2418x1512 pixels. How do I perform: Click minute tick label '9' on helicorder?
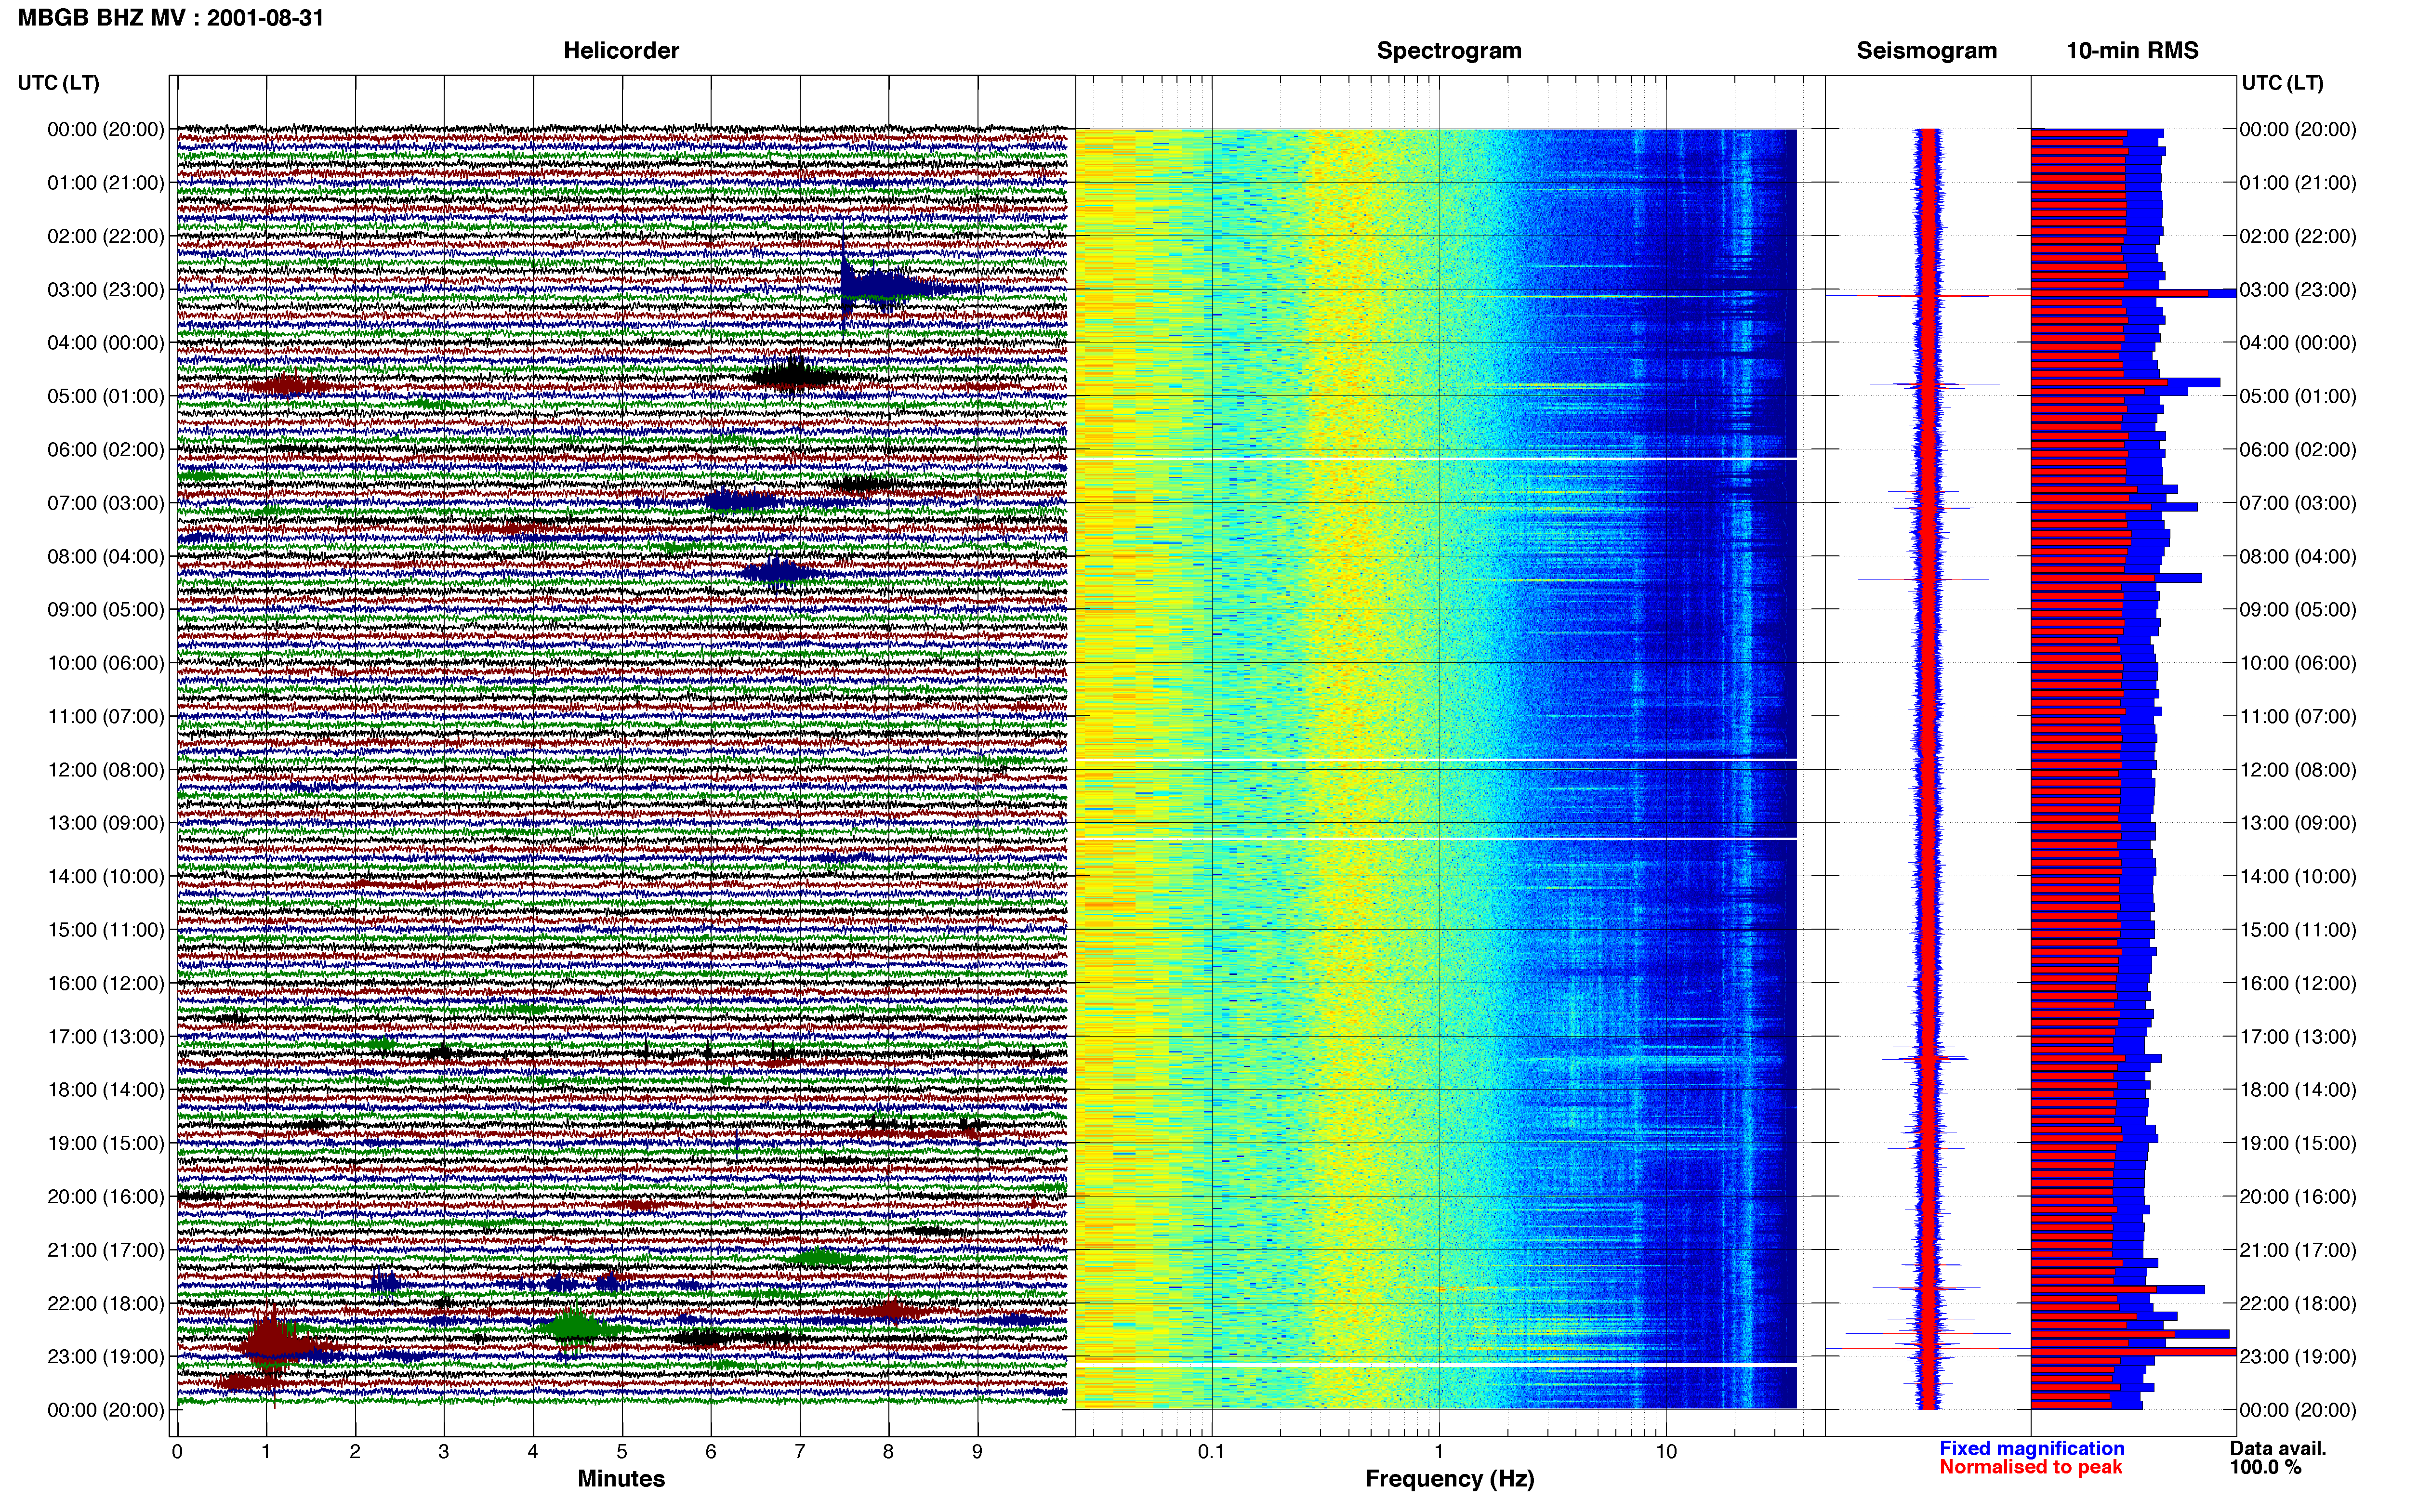pyautogui.click(x=977, y=1452)
